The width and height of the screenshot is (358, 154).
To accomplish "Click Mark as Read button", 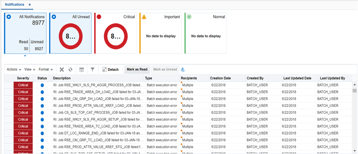I will 137,69.
